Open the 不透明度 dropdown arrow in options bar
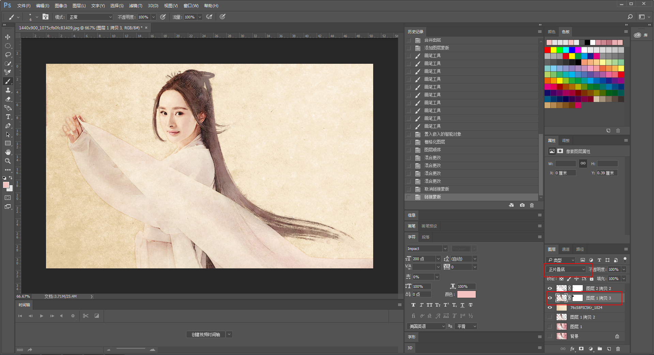 [154, 17]
